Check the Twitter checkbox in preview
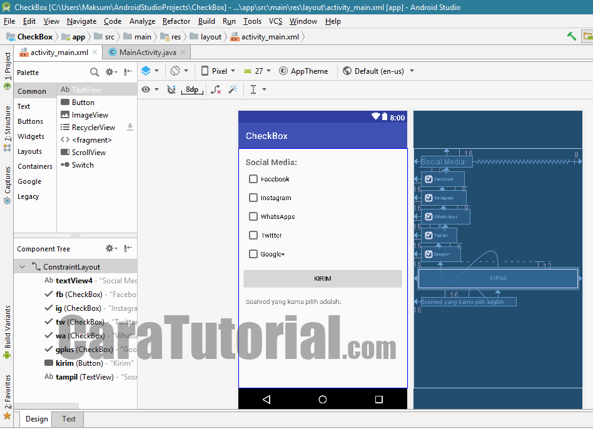Image resolution: width=593 pixels, height=429 pixels. tap(253, 235)
